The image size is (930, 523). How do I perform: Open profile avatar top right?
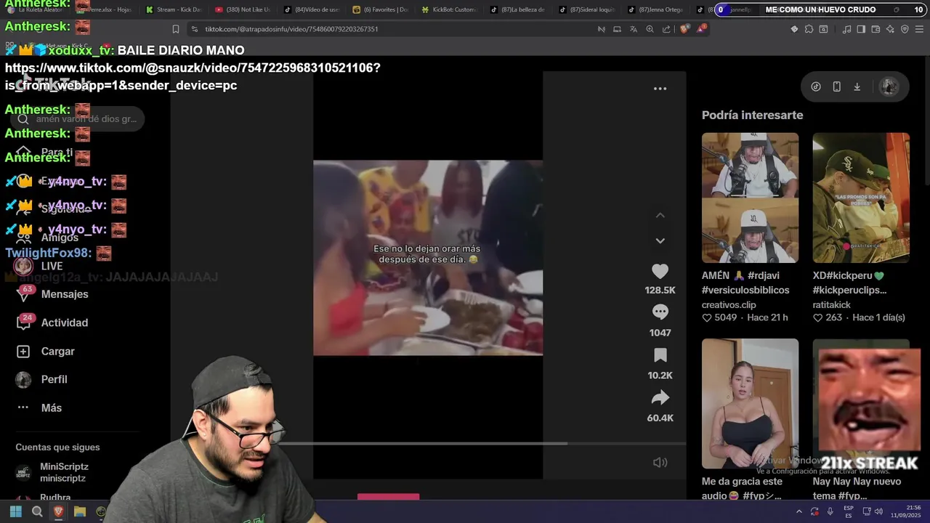[889, 86]
